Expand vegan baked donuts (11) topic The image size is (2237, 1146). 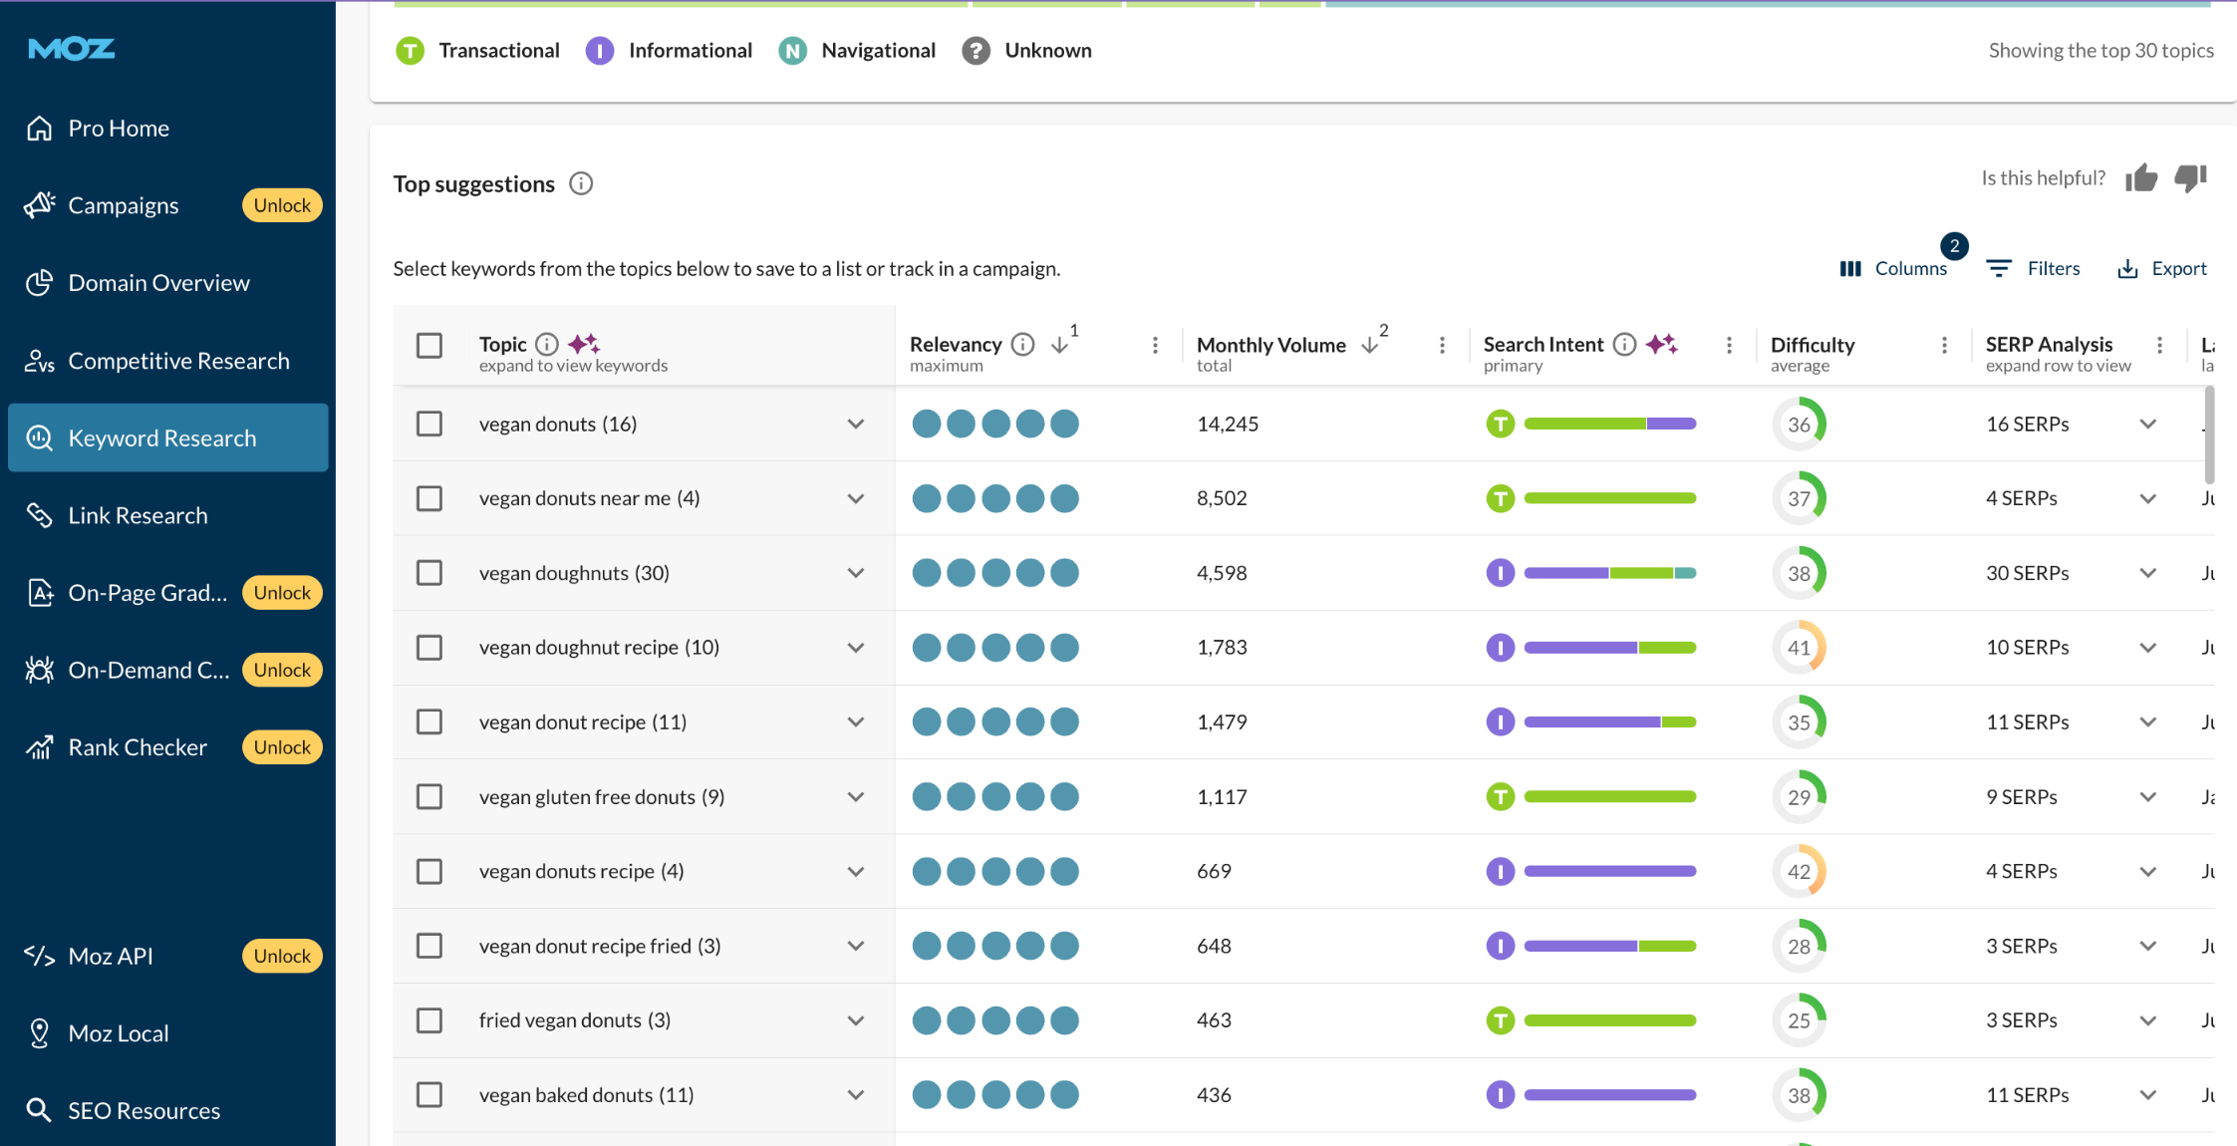[856, 1095]
